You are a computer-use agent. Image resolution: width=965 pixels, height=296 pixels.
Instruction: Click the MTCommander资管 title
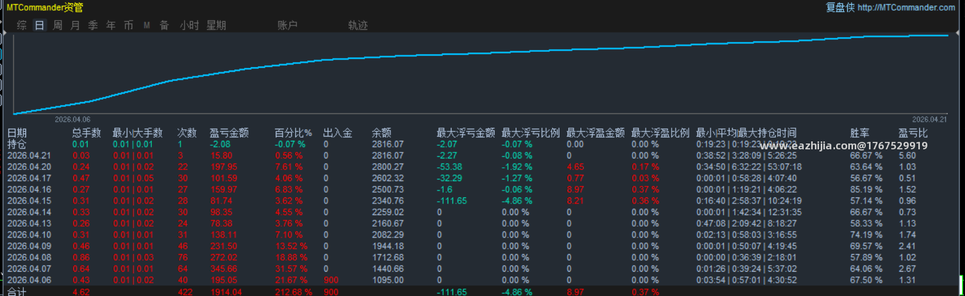click(x=45, y=7)
